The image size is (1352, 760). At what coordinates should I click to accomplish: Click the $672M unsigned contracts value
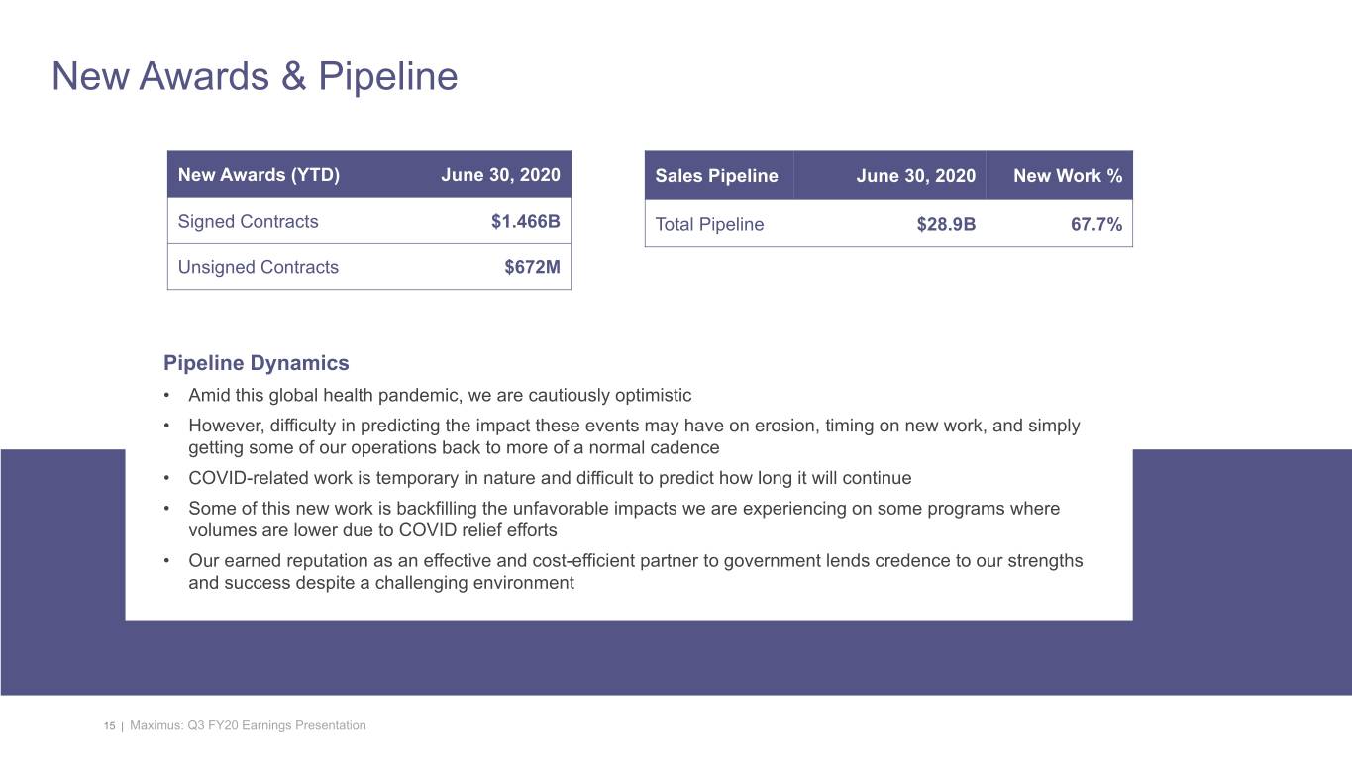[x=532, y=267]
